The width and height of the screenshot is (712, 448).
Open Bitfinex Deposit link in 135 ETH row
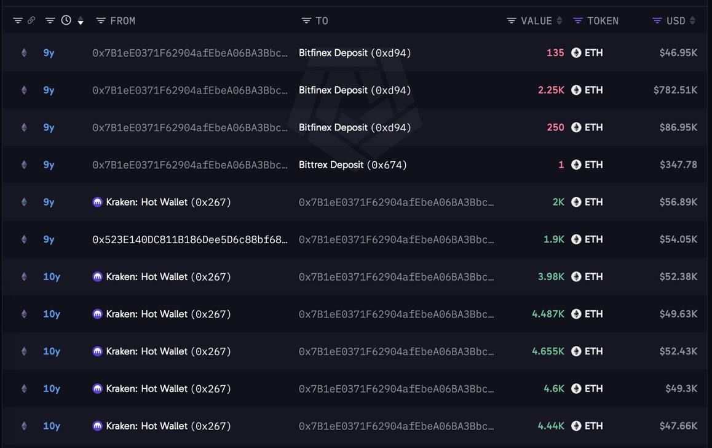coord(355,53)
